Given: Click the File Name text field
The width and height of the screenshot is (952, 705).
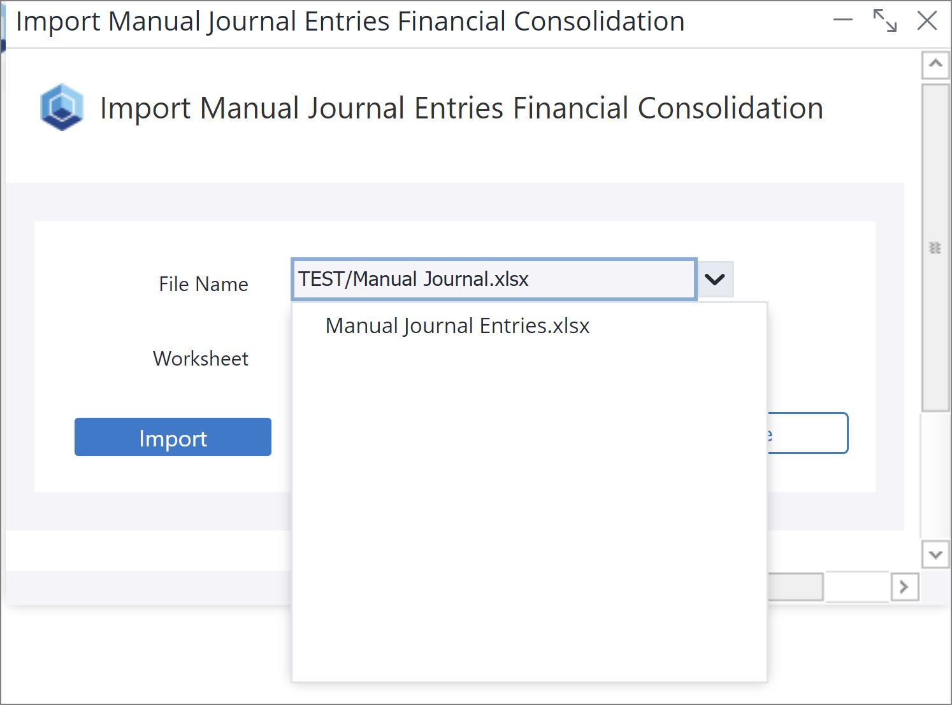Looking at the screenshot, I should [x=494, y=279].
